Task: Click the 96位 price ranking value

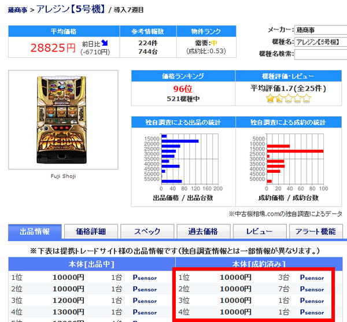Action: pyautogui.click(x=183, y=89)
